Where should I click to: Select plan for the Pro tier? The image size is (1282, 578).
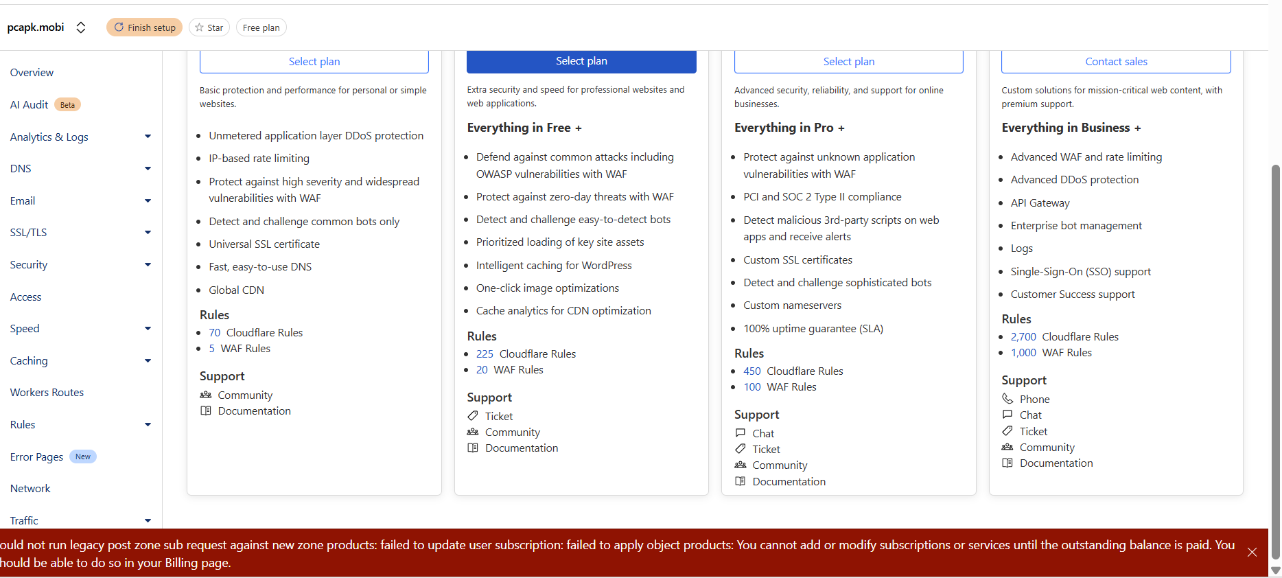581,61
